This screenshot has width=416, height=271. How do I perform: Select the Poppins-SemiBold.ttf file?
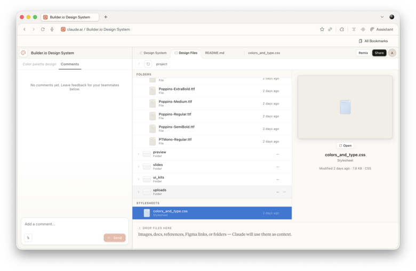click(212, 129)
